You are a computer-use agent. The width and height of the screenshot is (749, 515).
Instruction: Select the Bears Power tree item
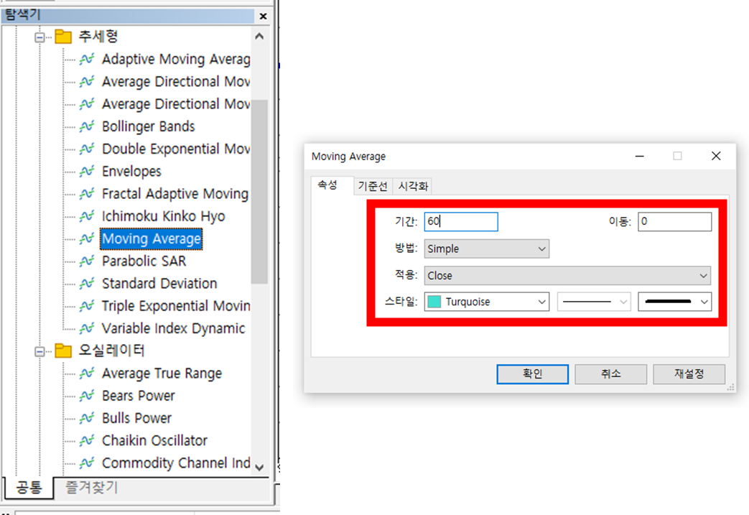point(139,396)
